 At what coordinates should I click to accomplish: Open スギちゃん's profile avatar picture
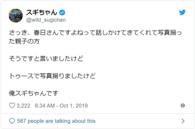[x=16, y=16]
